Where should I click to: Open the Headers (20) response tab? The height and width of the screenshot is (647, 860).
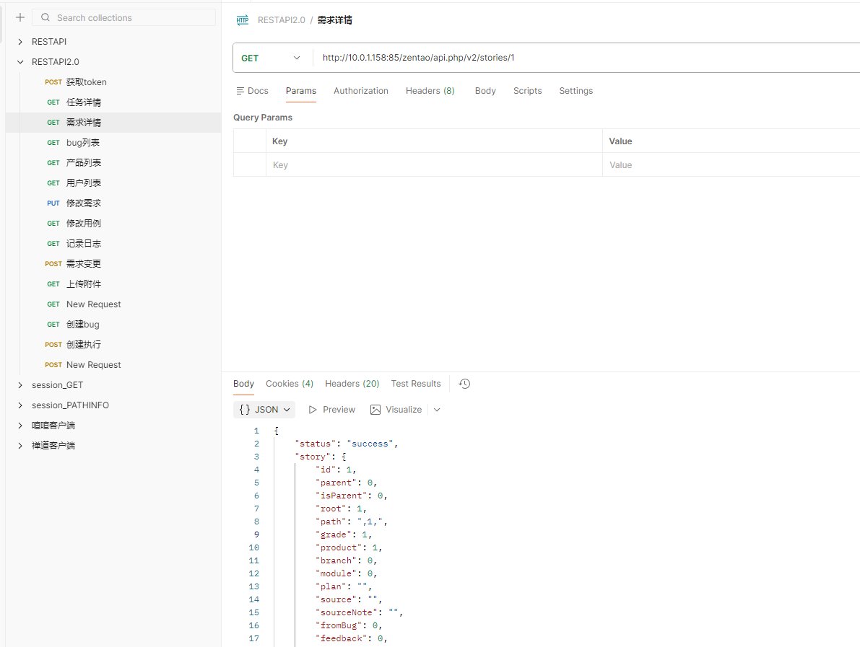(x=352, y=384)
